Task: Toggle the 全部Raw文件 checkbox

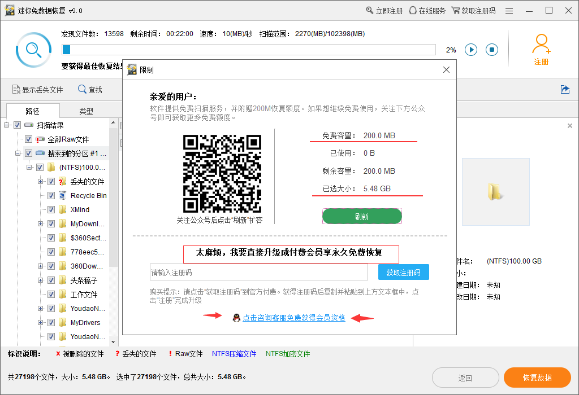Action: (x=28, y=139)
